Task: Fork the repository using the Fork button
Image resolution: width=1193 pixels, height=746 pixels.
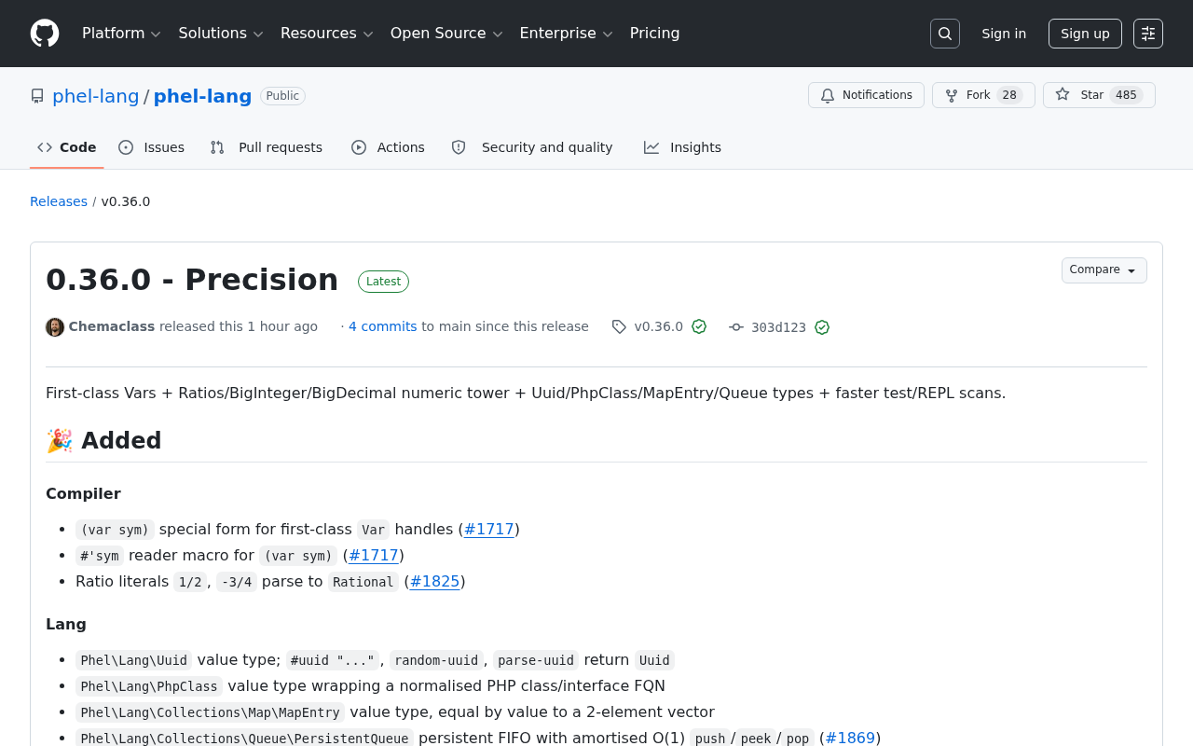Action: point(983,95)
